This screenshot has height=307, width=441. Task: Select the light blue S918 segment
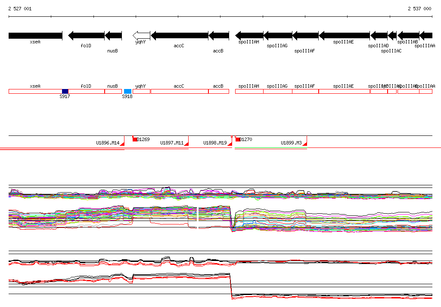click(127, 91)
